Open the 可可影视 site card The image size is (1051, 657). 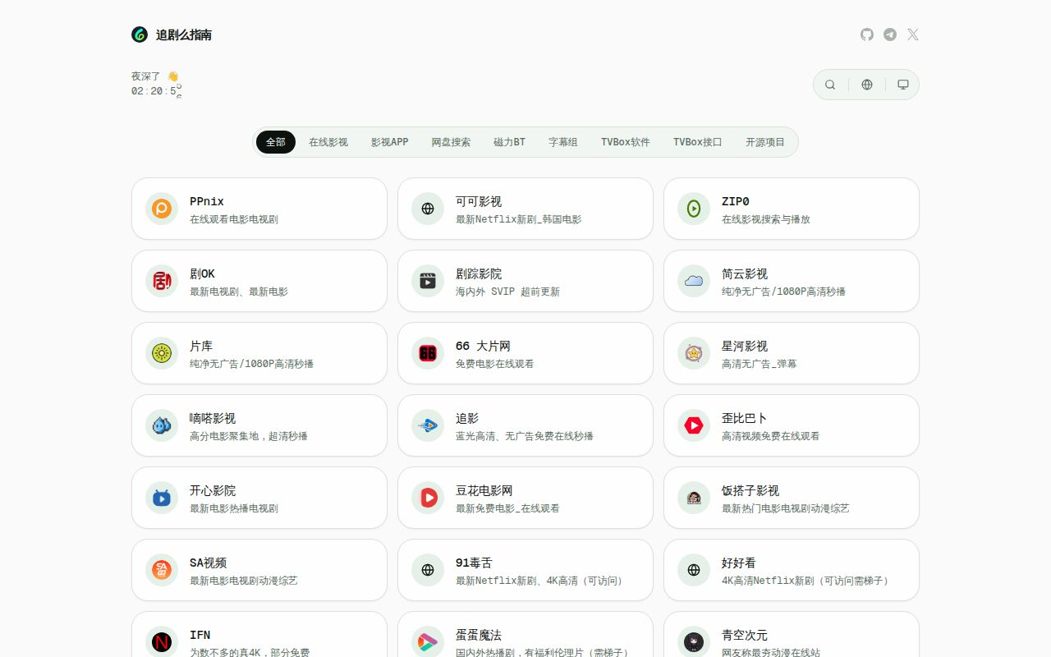[x=525, y=209]
